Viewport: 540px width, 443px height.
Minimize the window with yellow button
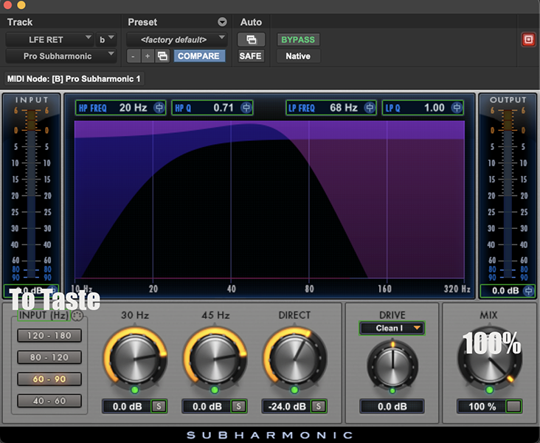click(21, 4)
